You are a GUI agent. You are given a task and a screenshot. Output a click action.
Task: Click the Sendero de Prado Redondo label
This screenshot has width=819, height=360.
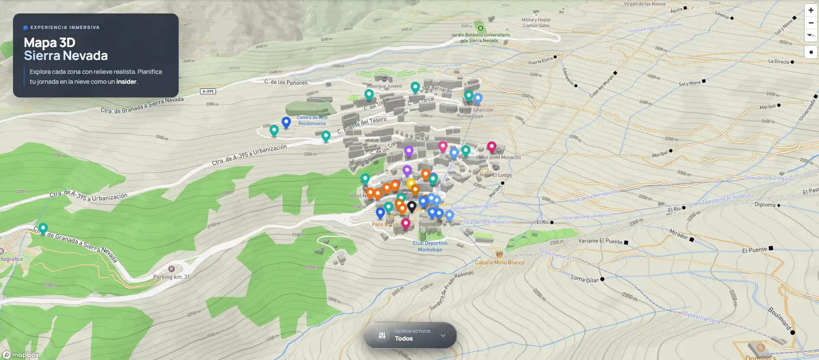451,291
